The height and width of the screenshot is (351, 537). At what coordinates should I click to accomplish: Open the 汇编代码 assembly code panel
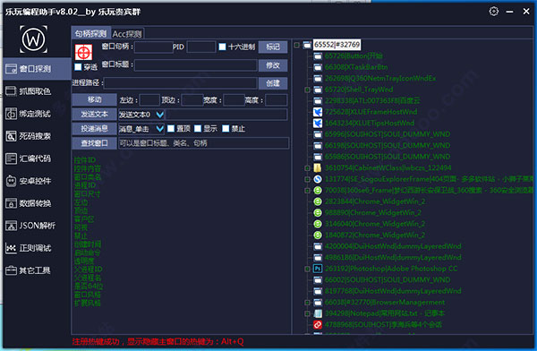point(29,158)
